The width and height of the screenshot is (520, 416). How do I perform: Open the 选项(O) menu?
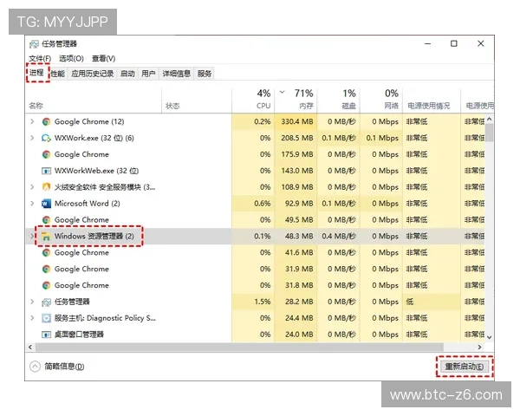pyautogui.click(x=71, y=59)
